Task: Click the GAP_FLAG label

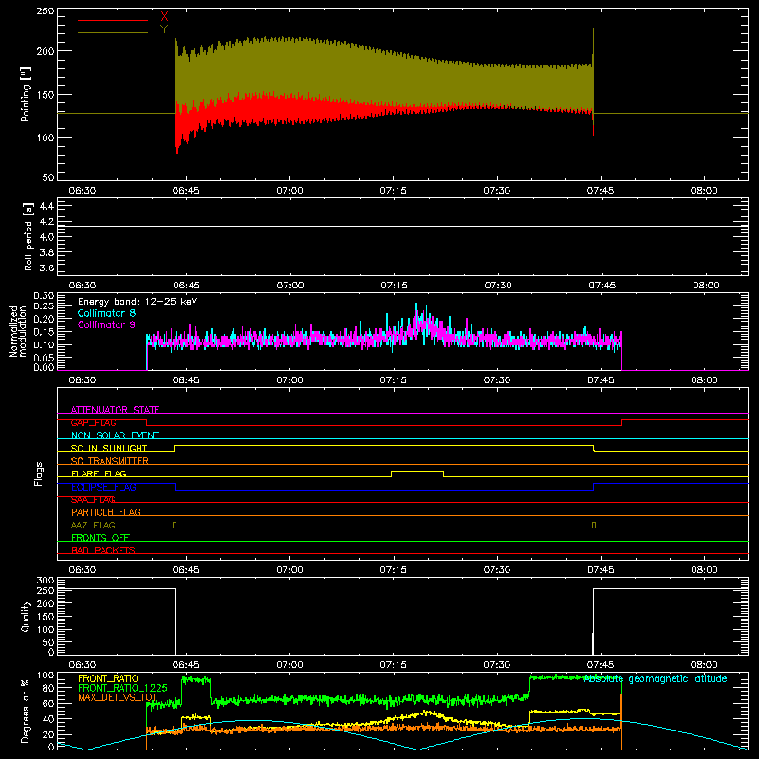Action: (x=93, y=422)
